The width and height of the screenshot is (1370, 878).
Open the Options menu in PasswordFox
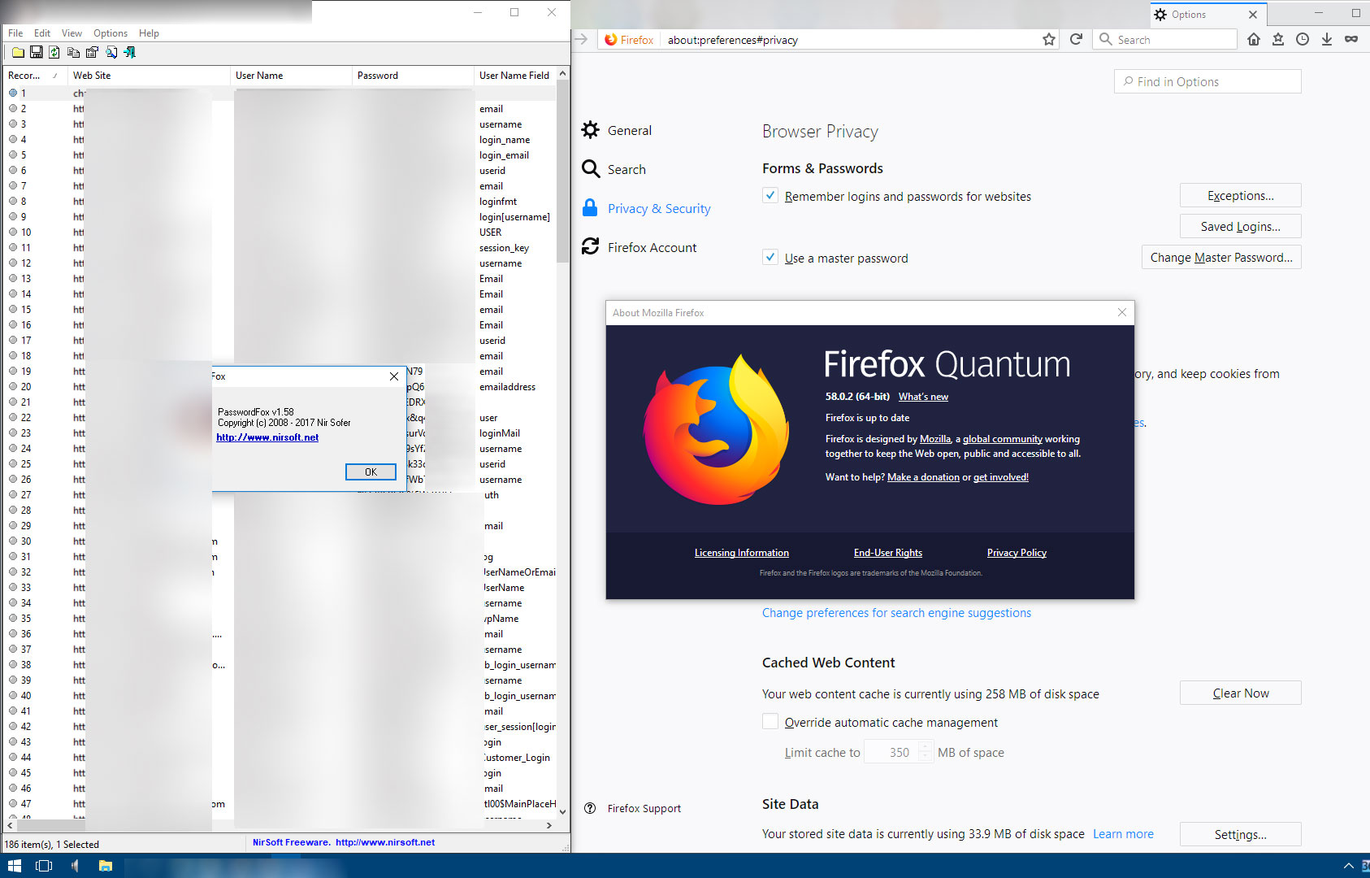click(x=111, y=33)
